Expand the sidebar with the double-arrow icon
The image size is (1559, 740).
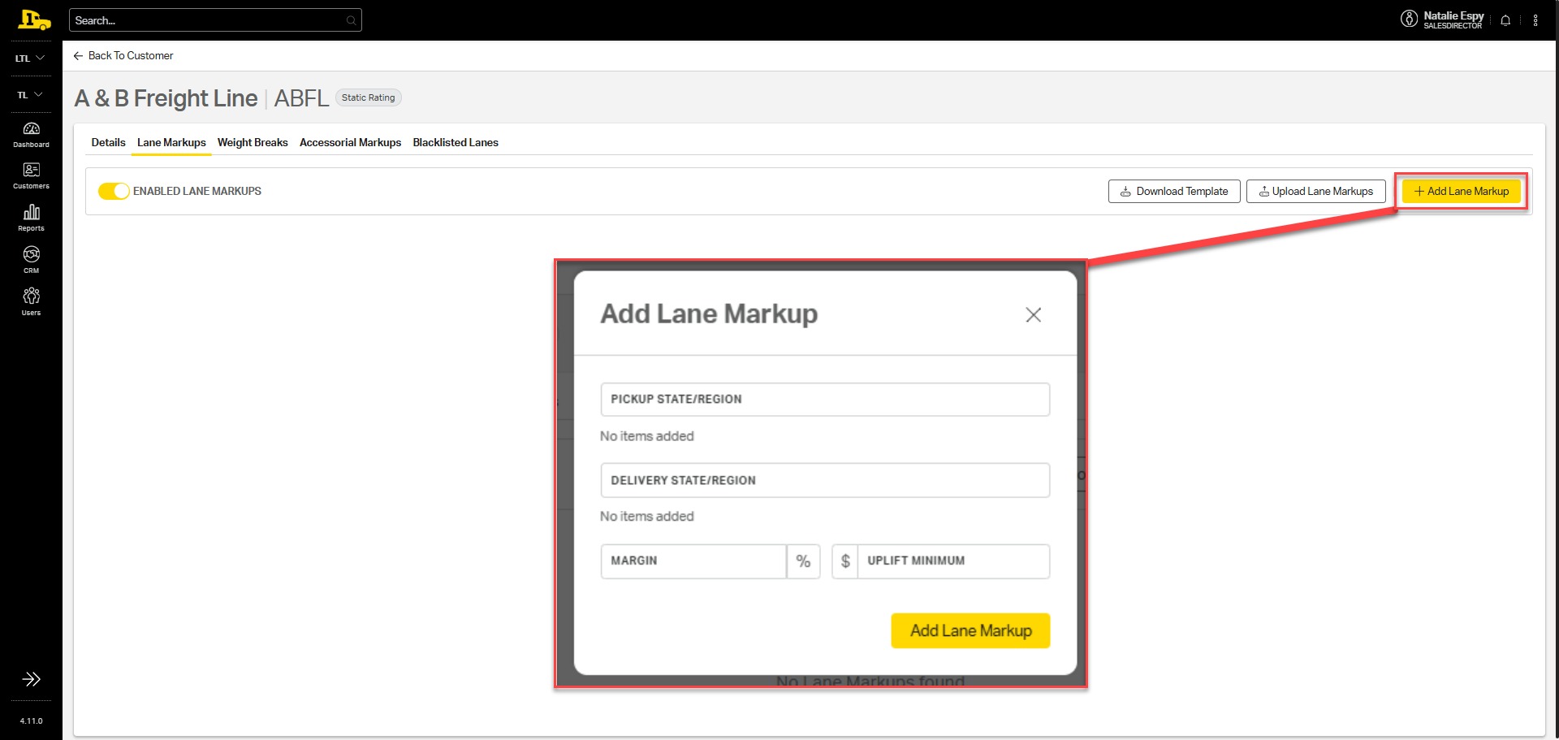tap(31, 679)
